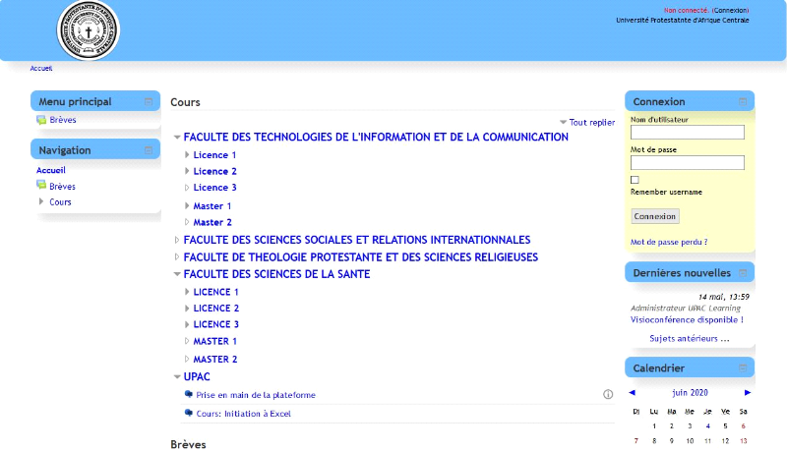Go to previous month in calendar
The image size is (787, 452).
point(632,392)
